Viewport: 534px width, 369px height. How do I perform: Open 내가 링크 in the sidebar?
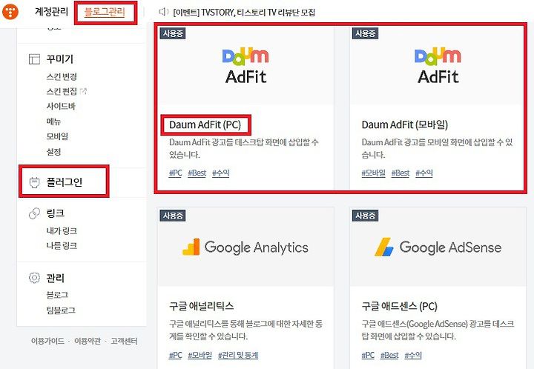(x=62, y=231)
